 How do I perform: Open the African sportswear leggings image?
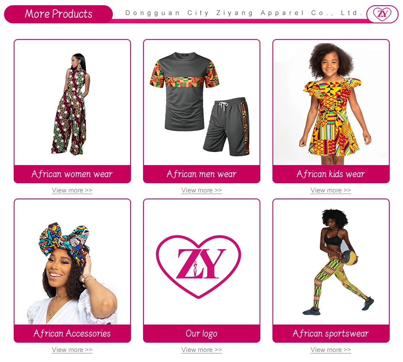tap(331, 262)
